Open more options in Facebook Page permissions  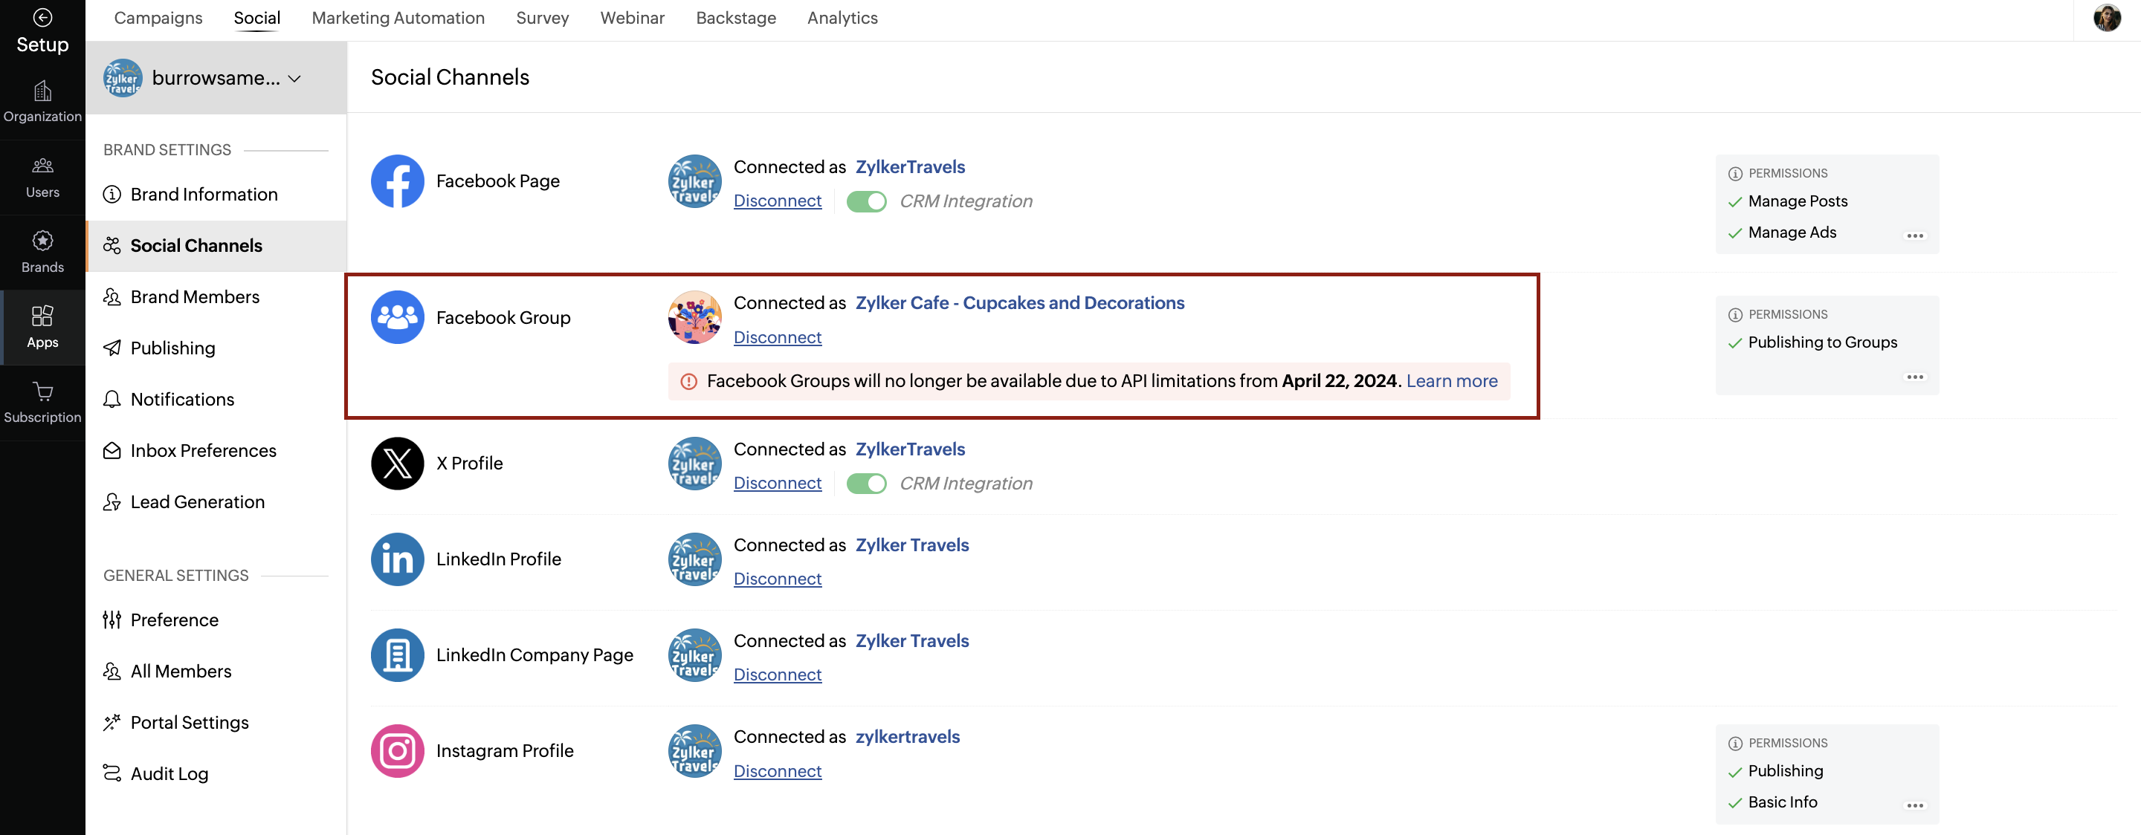point(1914,236)
